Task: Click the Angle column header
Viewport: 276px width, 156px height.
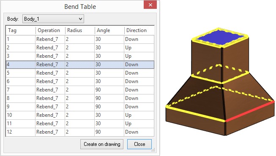Action: 109,30
